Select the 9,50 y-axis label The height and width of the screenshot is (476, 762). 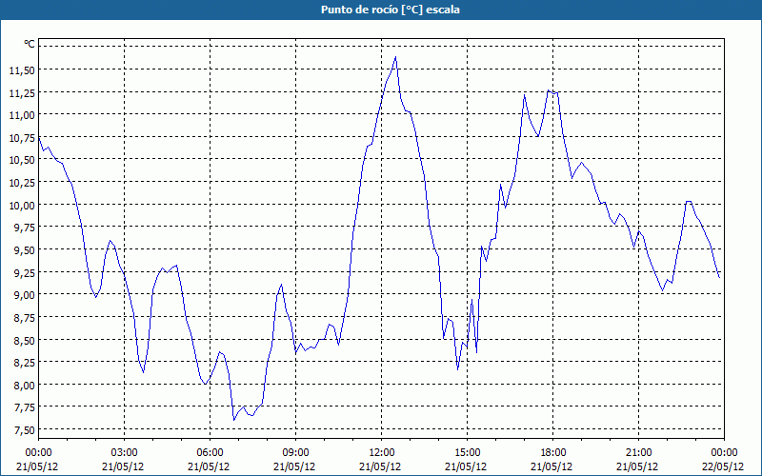[25, 250]
